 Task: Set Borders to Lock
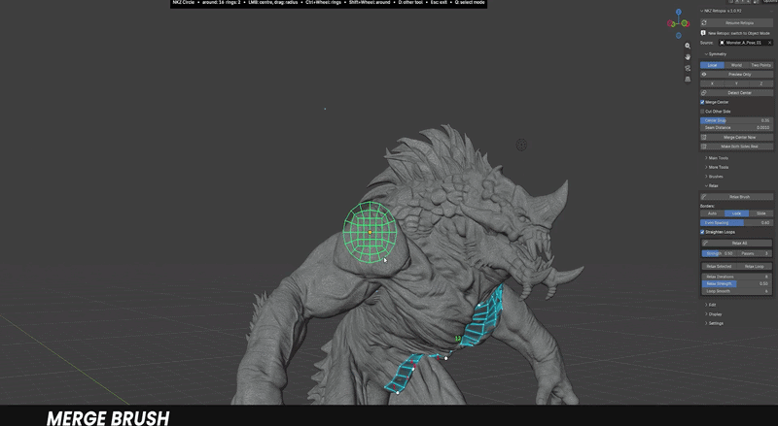736,213
